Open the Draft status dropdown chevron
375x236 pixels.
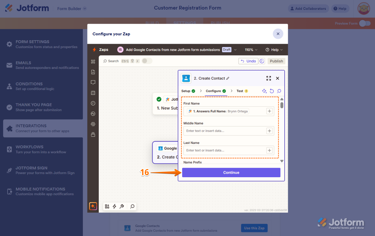[x=235, y=50]
